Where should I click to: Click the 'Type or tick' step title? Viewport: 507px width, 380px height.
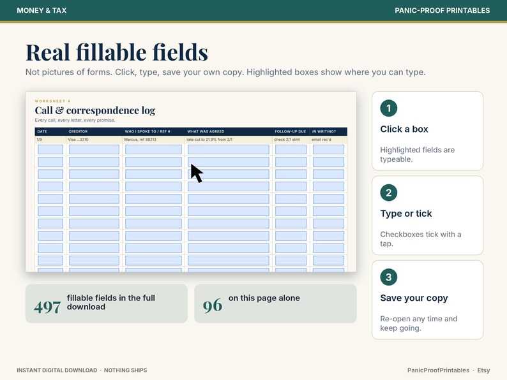pos(406,214)
